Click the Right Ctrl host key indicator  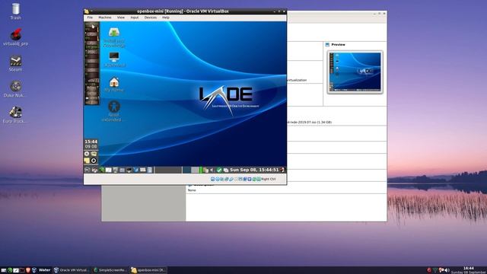tap(269, 179)
